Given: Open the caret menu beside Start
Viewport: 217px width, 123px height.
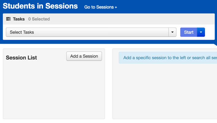Looking at the screenshot, I should (x=201, y=32).
